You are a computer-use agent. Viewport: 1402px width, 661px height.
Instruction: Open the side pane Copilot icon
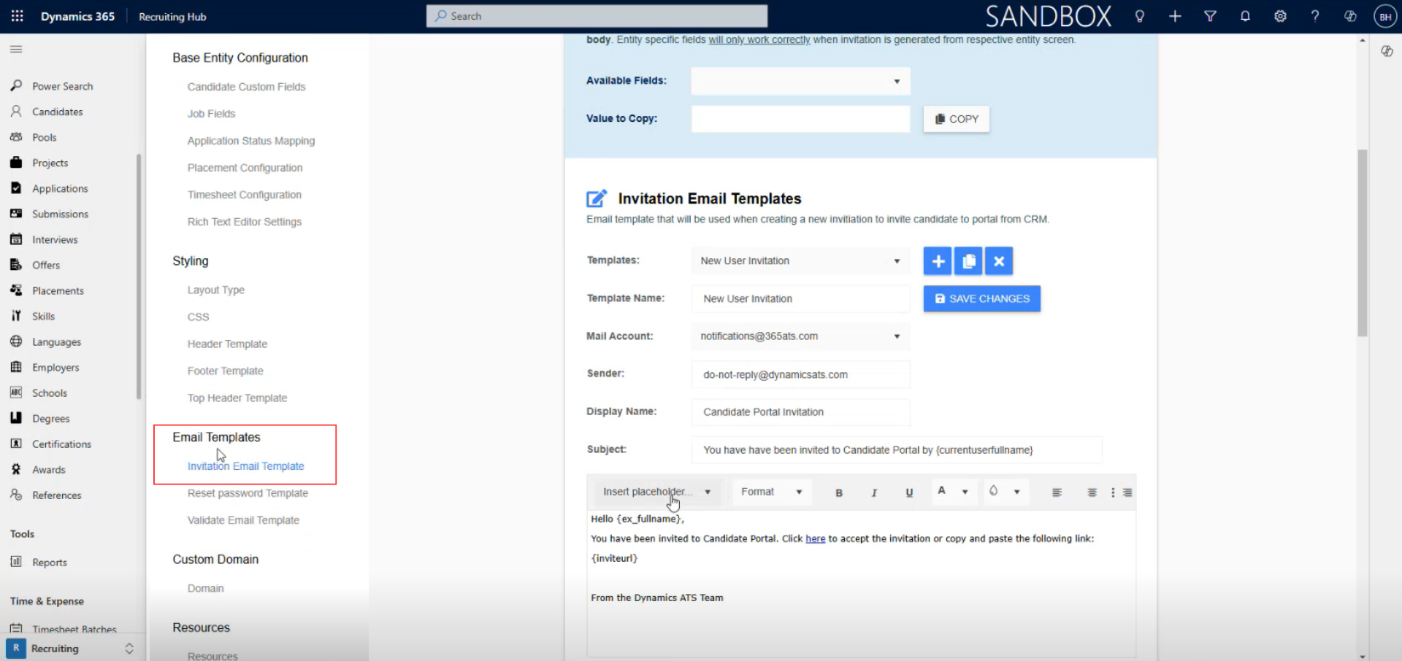tap(1387, 51)
